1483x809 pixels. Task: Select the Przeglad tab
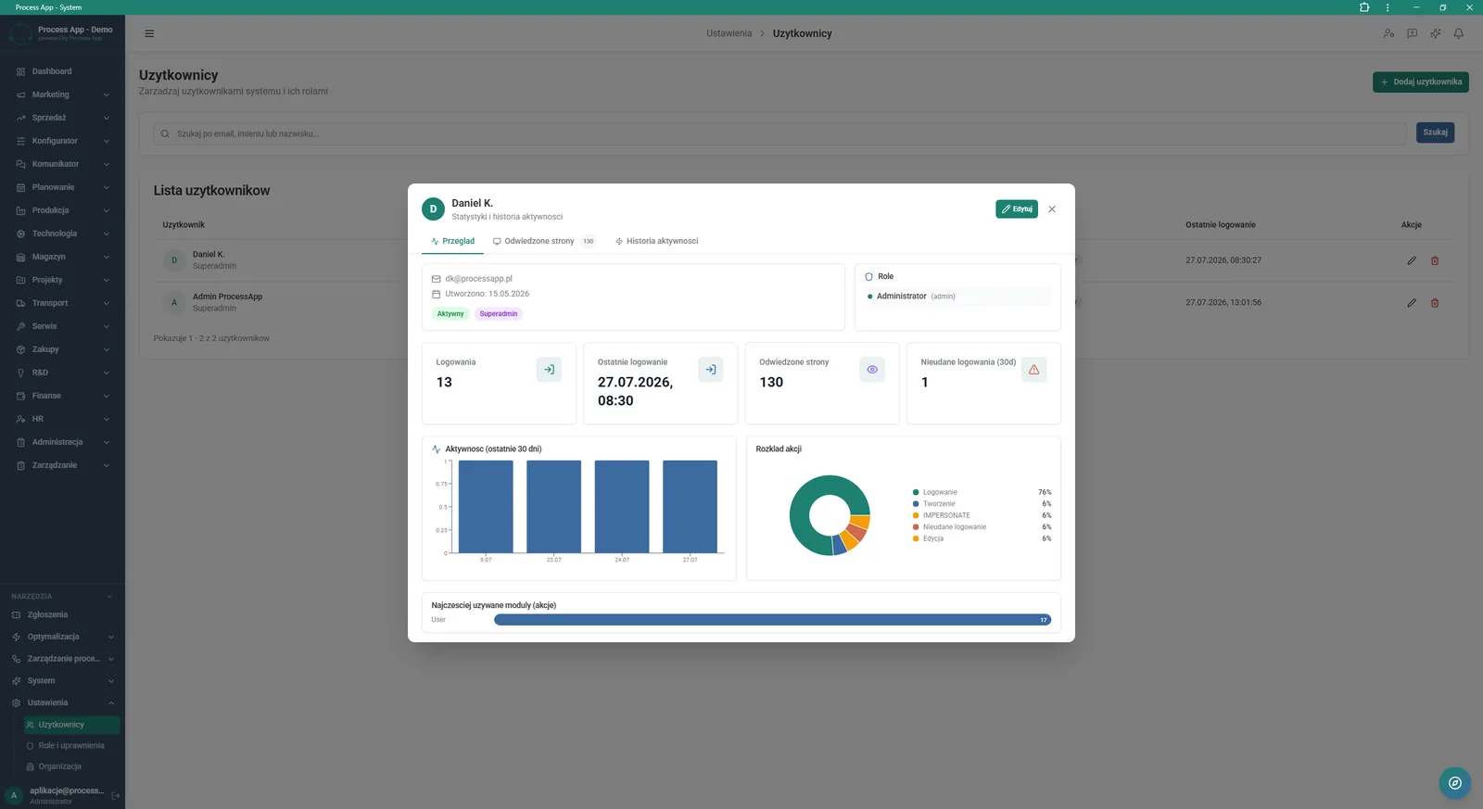tap(452, 241)
